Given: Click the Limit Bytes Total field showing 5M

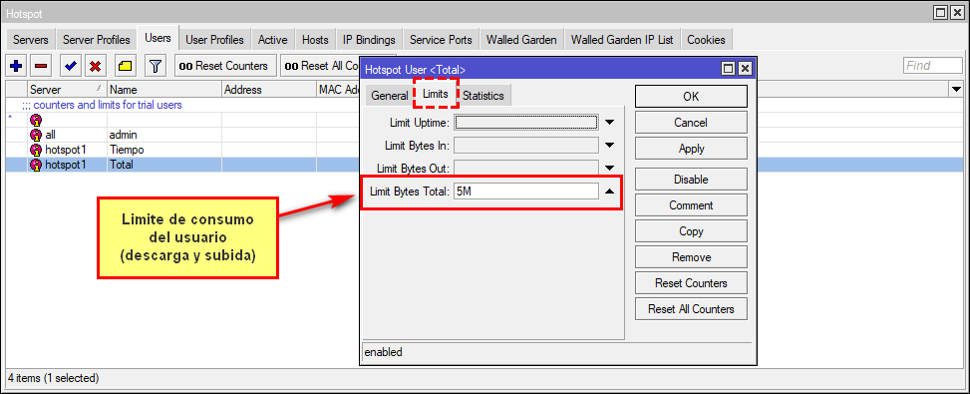Looking at the screenshot, I should point(526,192).
